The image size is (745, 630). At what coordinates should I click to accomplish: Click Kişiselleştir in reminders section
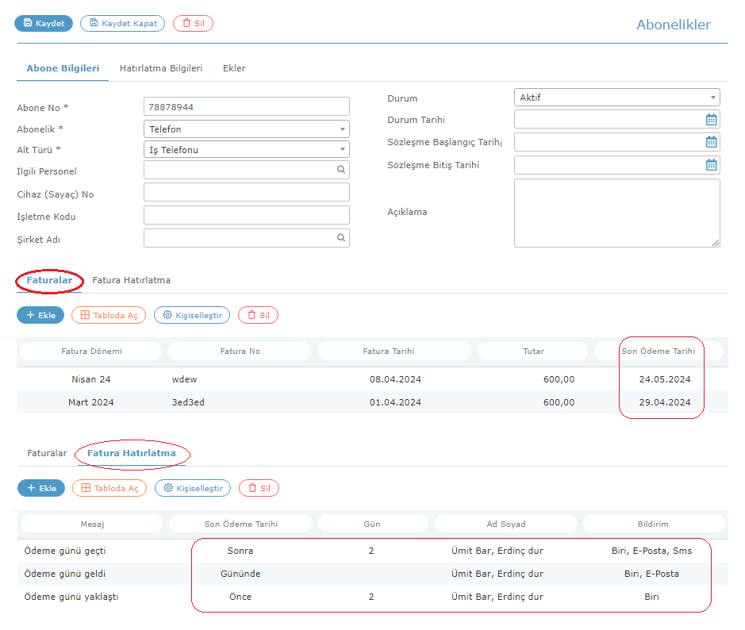193,488
